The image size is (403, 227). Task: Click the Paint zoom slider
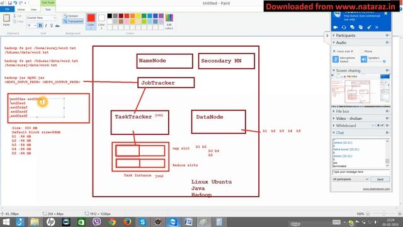point(383,214)
